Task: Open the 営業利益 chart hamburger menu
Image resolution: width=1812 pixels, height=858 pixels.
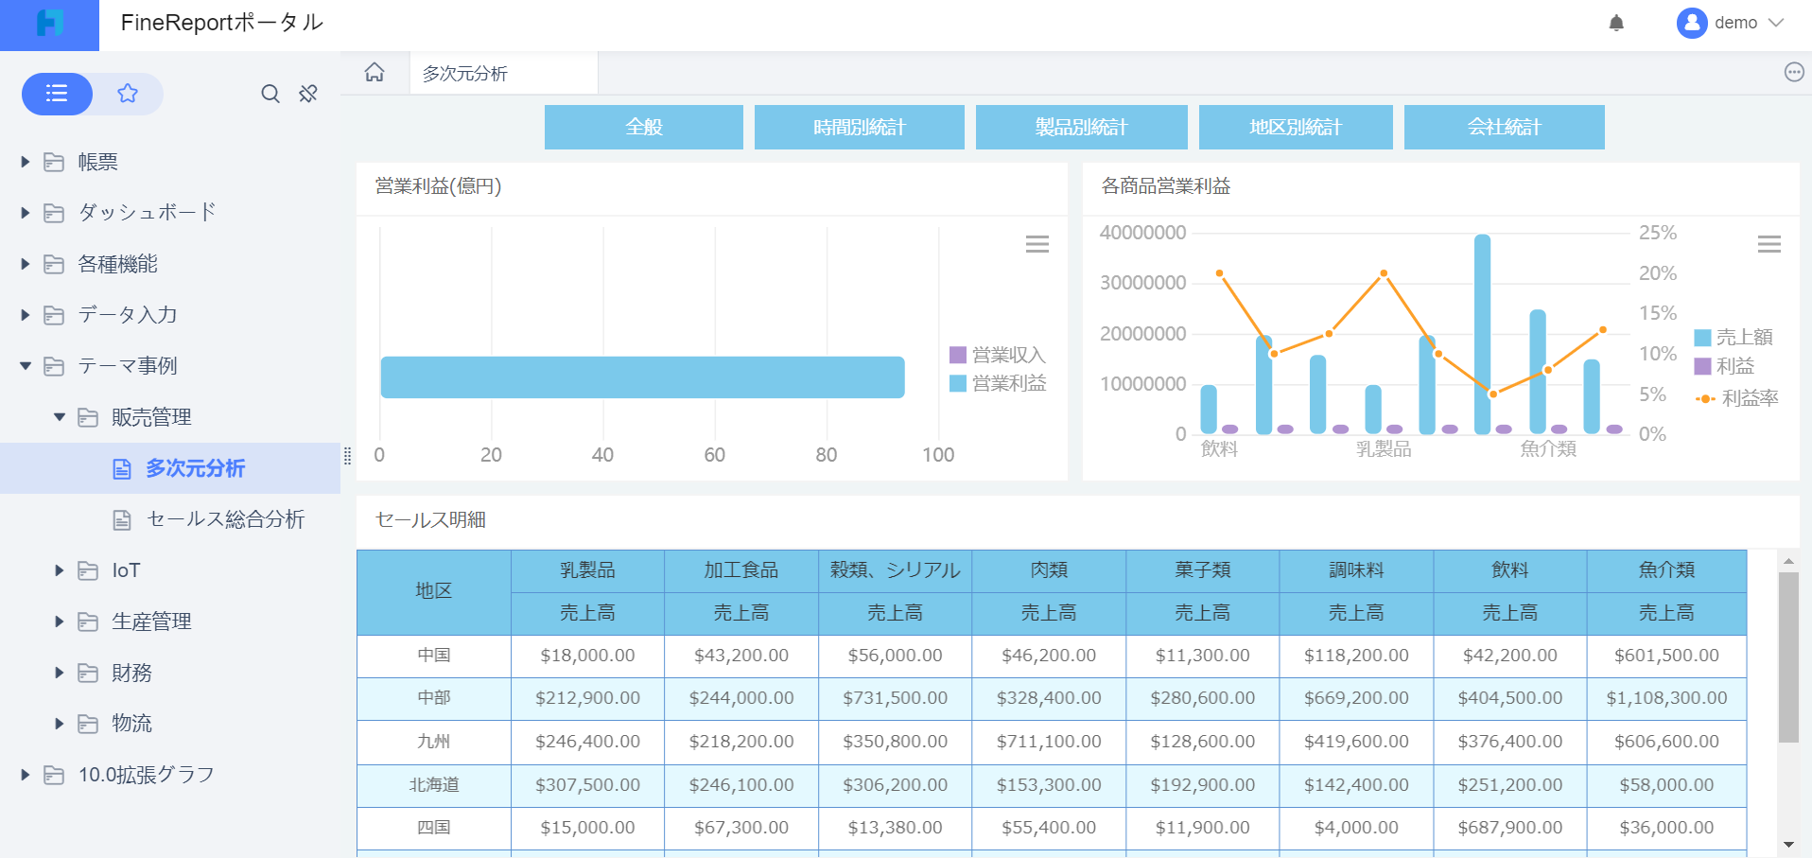Action: pyautogui.click(x=1037, y=245)
